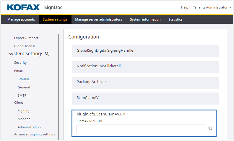
Task: Expand the PackageArchiver section
Action: click(145, 82)
